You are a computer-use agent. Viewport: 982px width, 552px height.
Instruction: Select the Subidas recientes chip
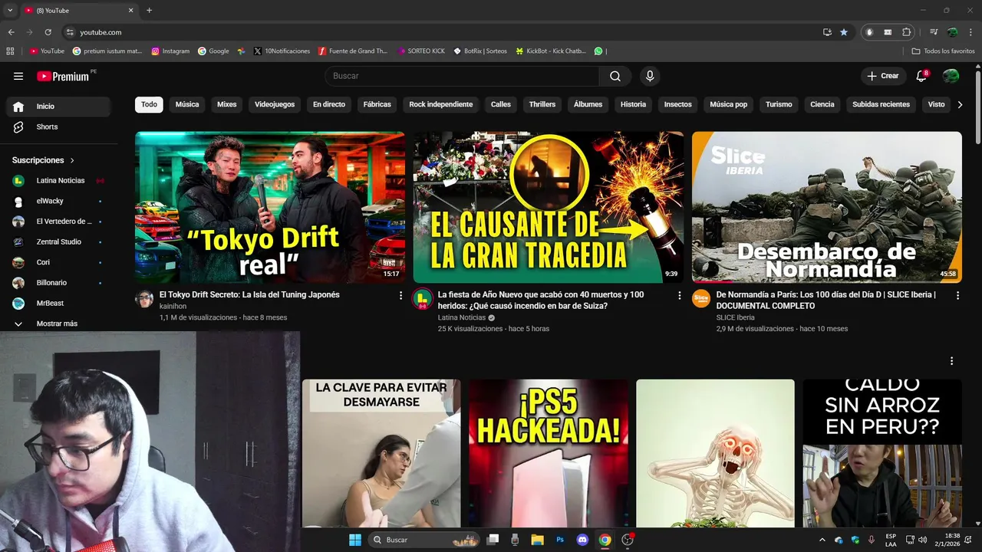(x=881, y=104)
